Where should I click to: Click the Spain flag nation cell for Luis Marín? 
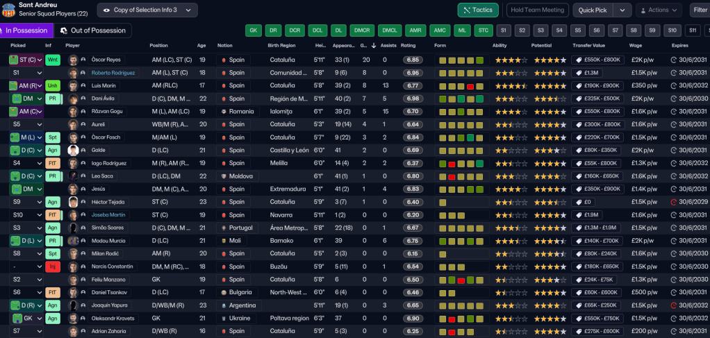click(x=233, y=86)
